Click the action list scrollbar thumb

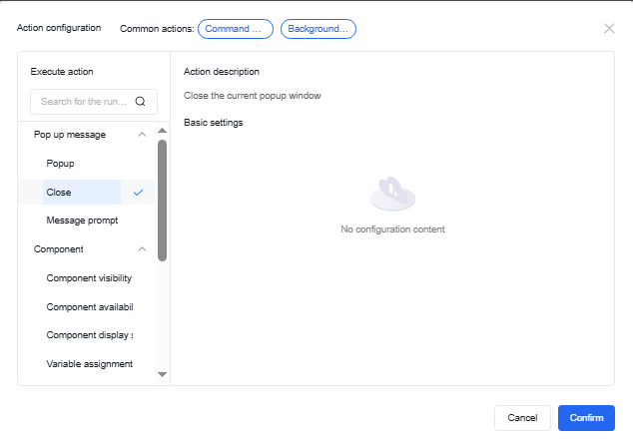pos(162,200)
